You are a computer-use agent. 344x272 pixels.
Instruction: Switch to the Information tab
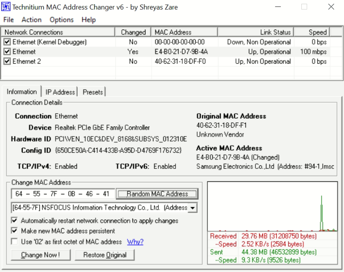22,92
